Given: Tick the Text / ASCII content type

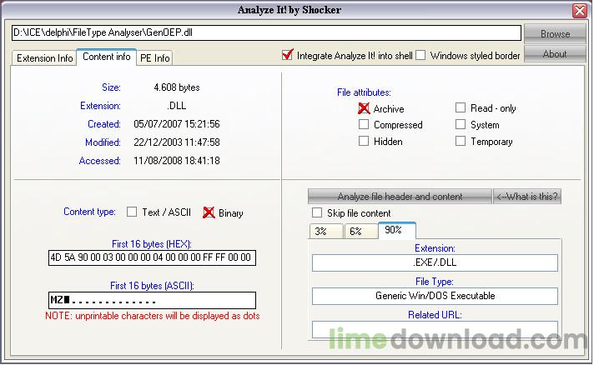Looking at the screenshot, I should pos(132,212).
